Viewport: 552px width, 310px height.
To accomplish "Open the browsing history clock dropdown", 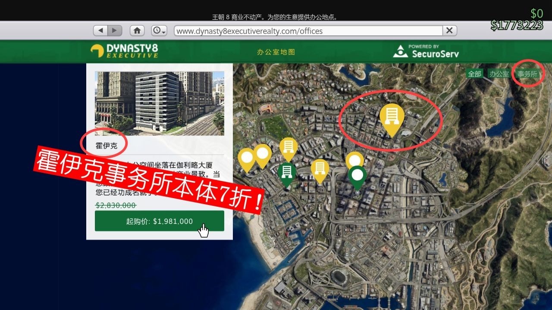I will pyautogui.click(x=159, y=31).
